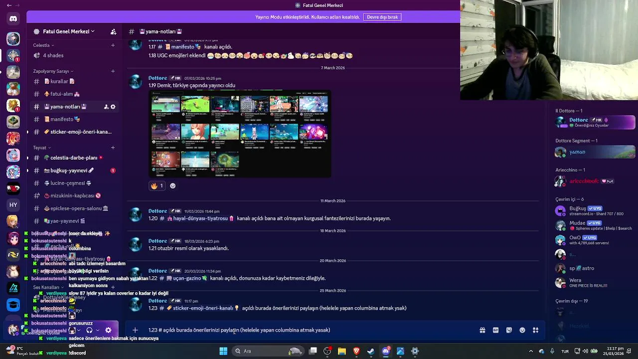Open sticker-emoji-öneri-kanalı in sidebar
Image resolution: width=638 pixels, height=359 pixels.
(x=73, y=132)
